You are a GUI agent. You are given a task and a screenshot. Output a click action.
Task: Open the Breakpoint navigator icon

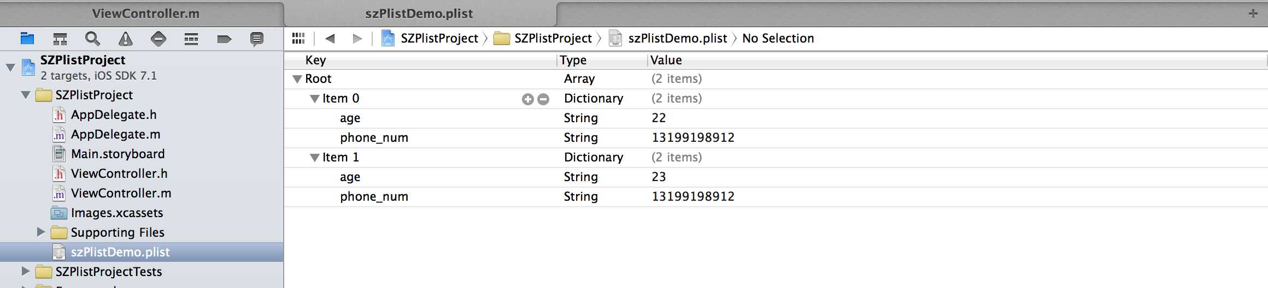224,39
